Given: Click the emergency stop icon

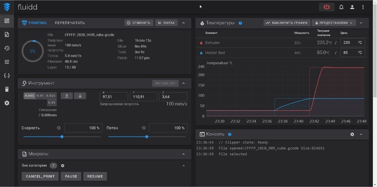Looking at the screenshot, I should click(327, 7).
